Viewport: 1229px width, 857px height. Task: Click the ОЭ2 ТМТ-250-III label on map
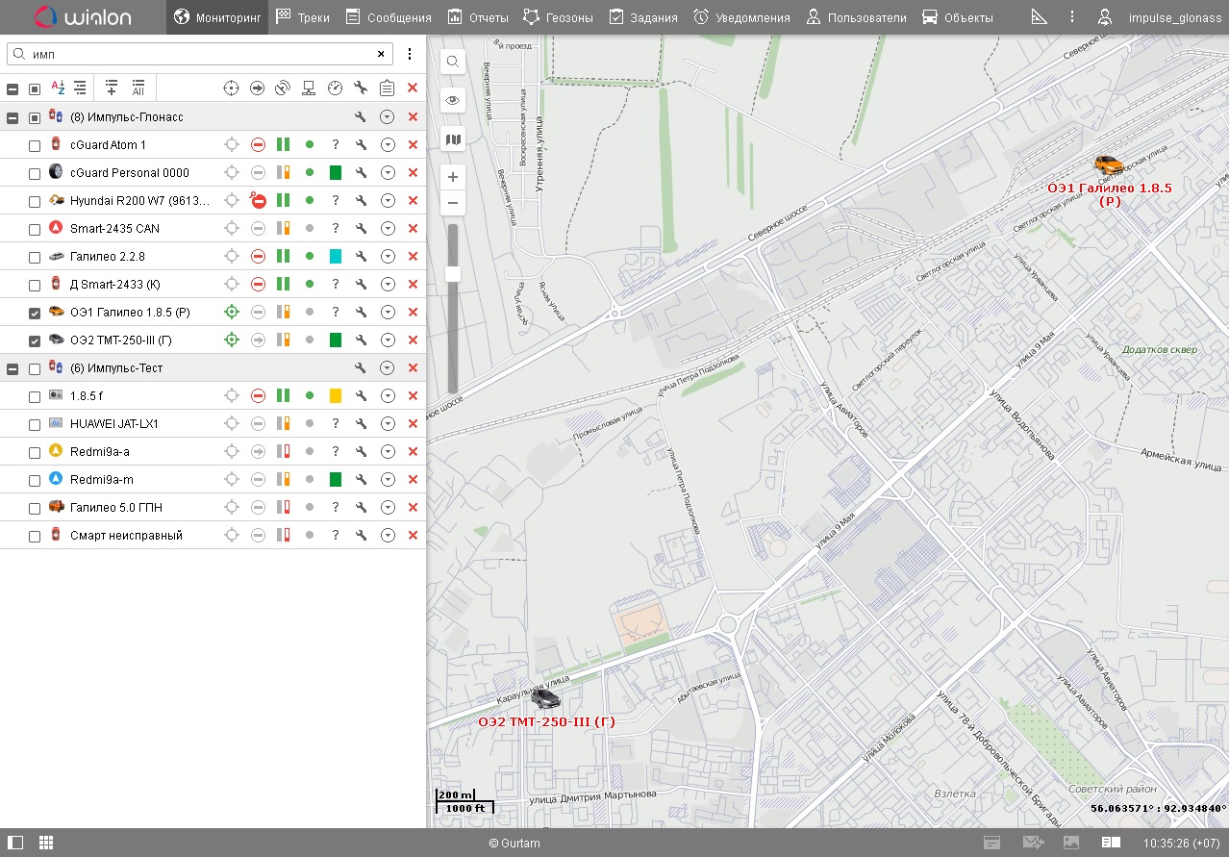click(x=546, y=721)
